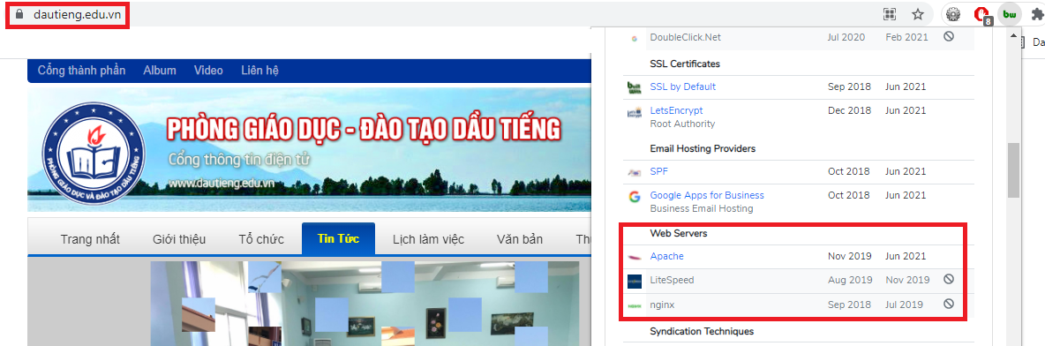Switch to the Văn bản tab

[520, 239]
